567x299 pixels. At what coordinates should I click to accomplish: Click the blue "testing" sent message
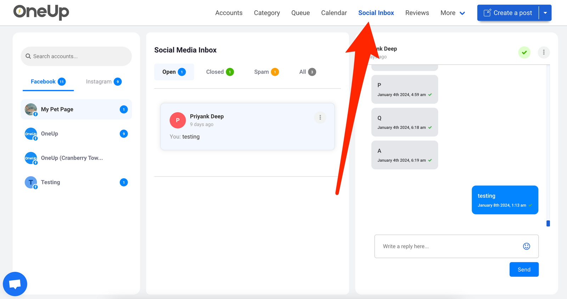tap(505, 200)
